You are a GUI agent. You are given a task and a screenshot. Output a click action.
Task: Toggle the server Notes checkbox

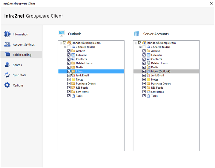click(144, 79)
